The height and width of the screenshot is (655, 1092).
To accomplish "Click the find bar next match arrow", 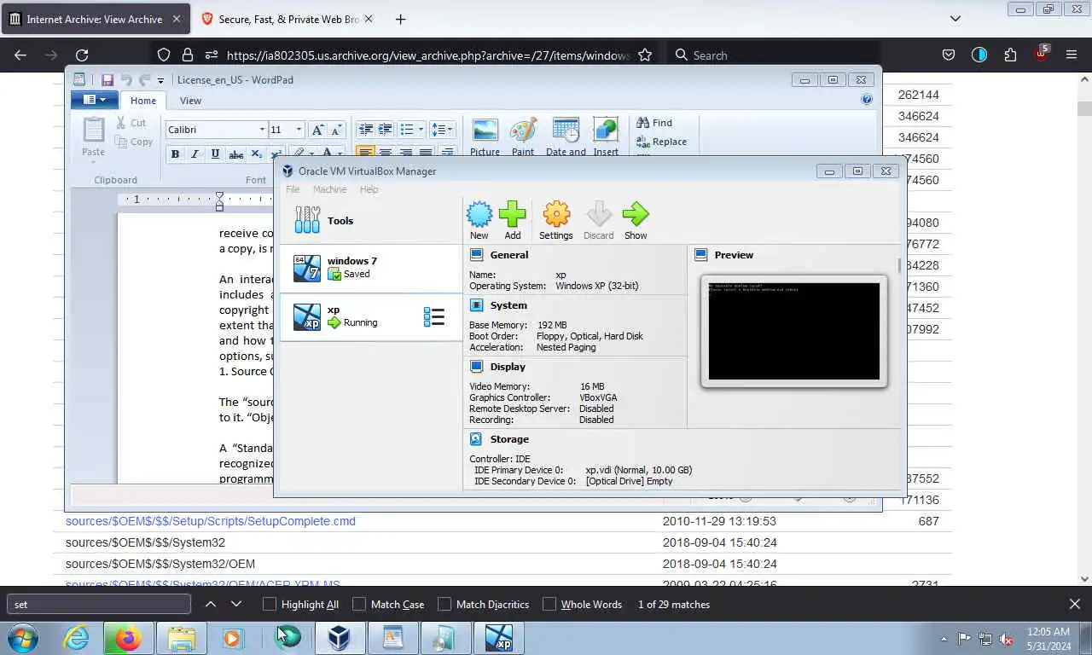I will (236, 604).
